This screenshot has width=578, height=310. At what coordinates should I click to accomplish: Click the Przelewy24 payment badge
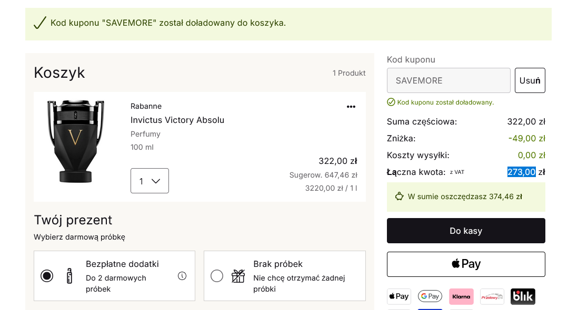(x=492, y=296)
